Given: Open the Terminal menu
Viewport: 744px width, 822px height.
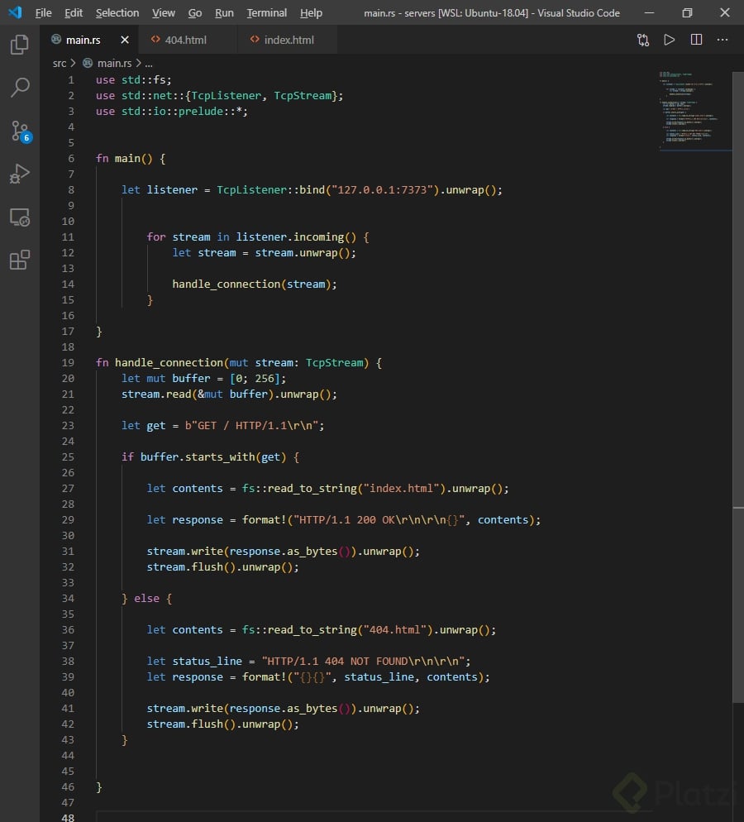Looking at the screenshot, I should (267, 13).
